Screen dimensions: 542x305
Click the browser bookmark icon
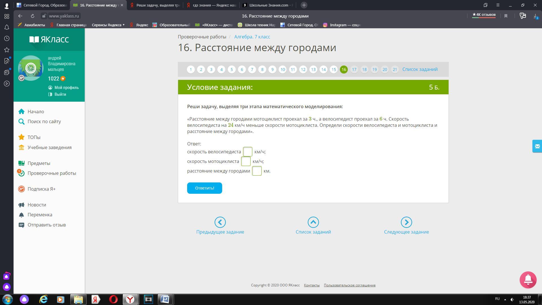point(506,16)
